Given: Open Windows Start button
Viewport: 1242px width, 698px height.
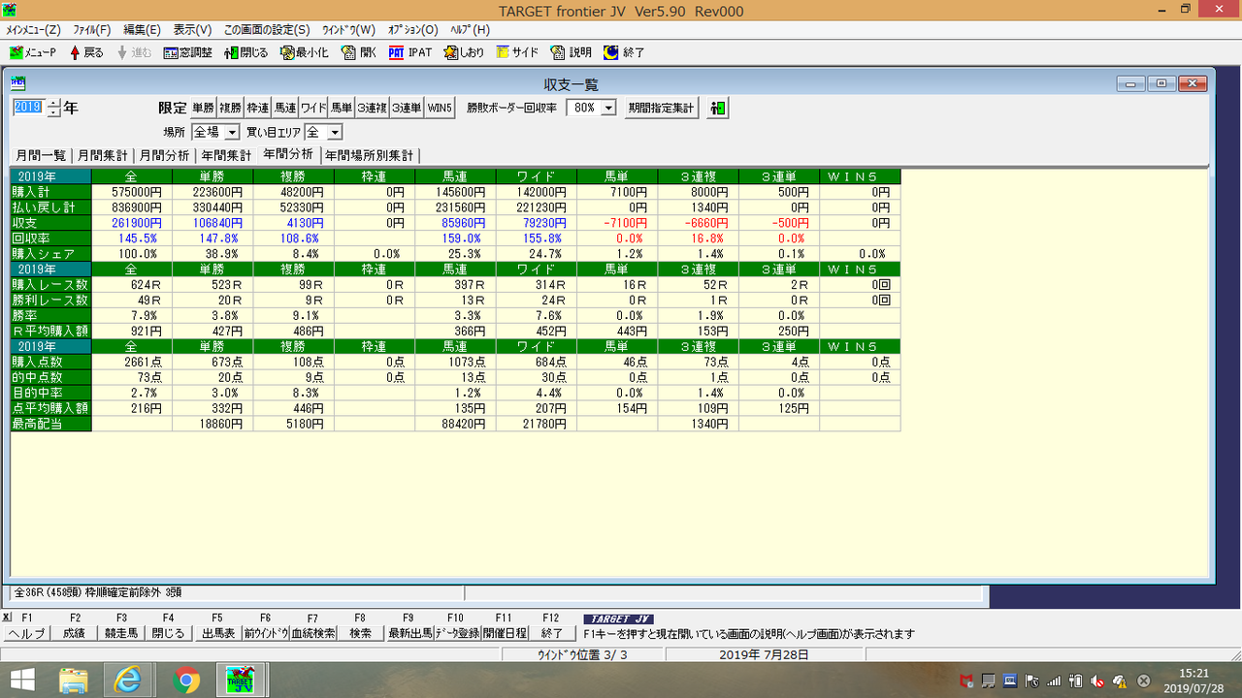Looking at the screenshot, I should tap(22, 681).
